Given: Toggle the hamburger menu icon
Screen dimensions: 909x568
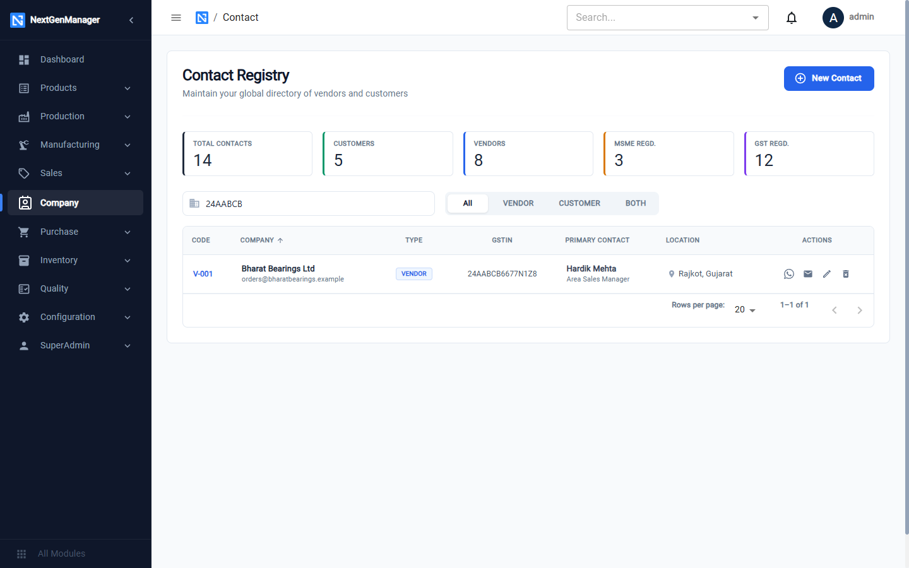Looking at the screenshot, I should coord(176,18).
